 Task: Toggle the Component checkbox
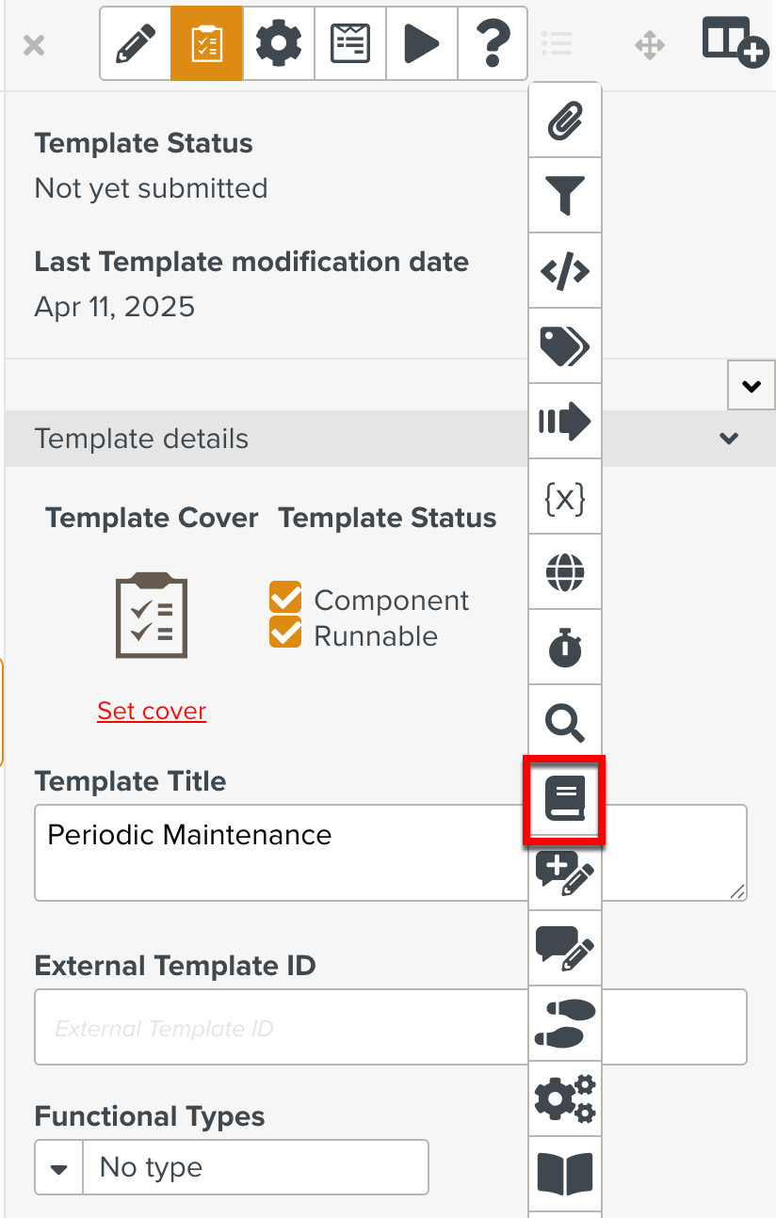tap(283, 598)
